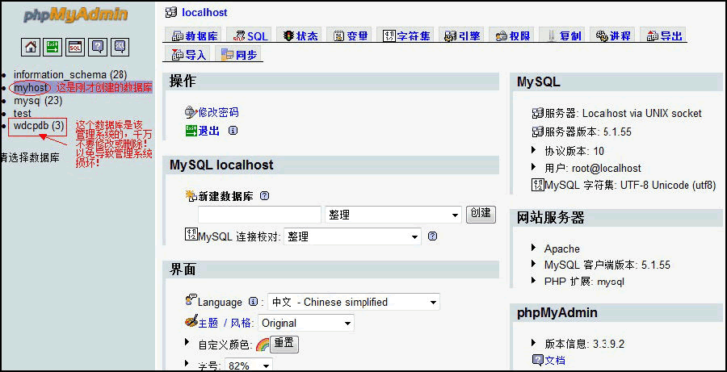Click the Home icon in sidebar
Screen dimensions: 727x372
(x=31, y=47)
